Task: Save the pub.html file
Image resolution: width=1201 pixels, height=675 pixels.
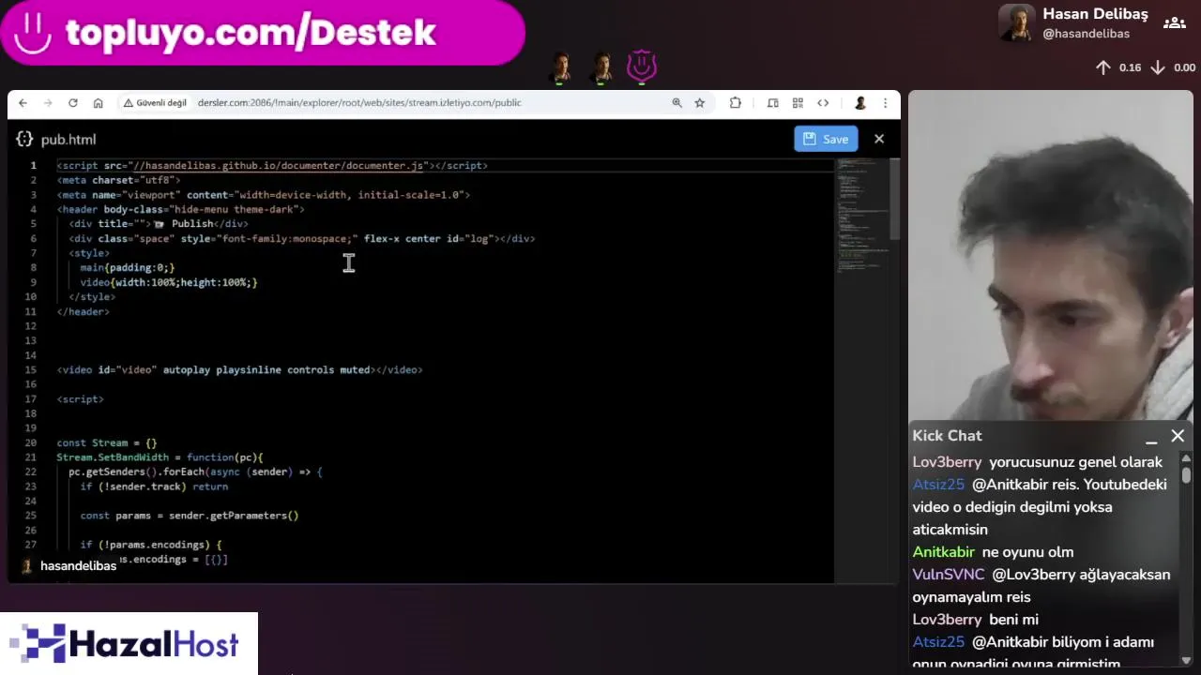Action: tap(826, 139)
